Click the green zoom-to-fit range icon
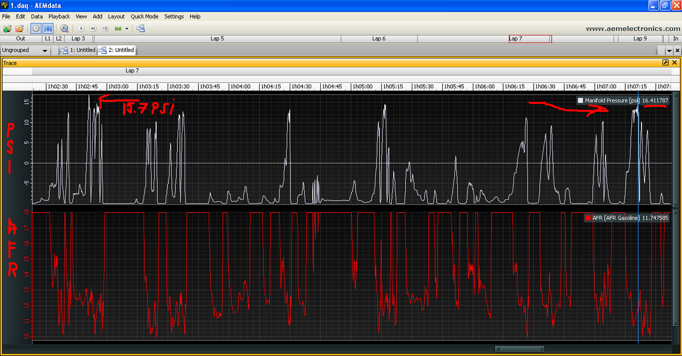Image resolution: width=682 pixels, height=356 pixels. coord(118,28)
